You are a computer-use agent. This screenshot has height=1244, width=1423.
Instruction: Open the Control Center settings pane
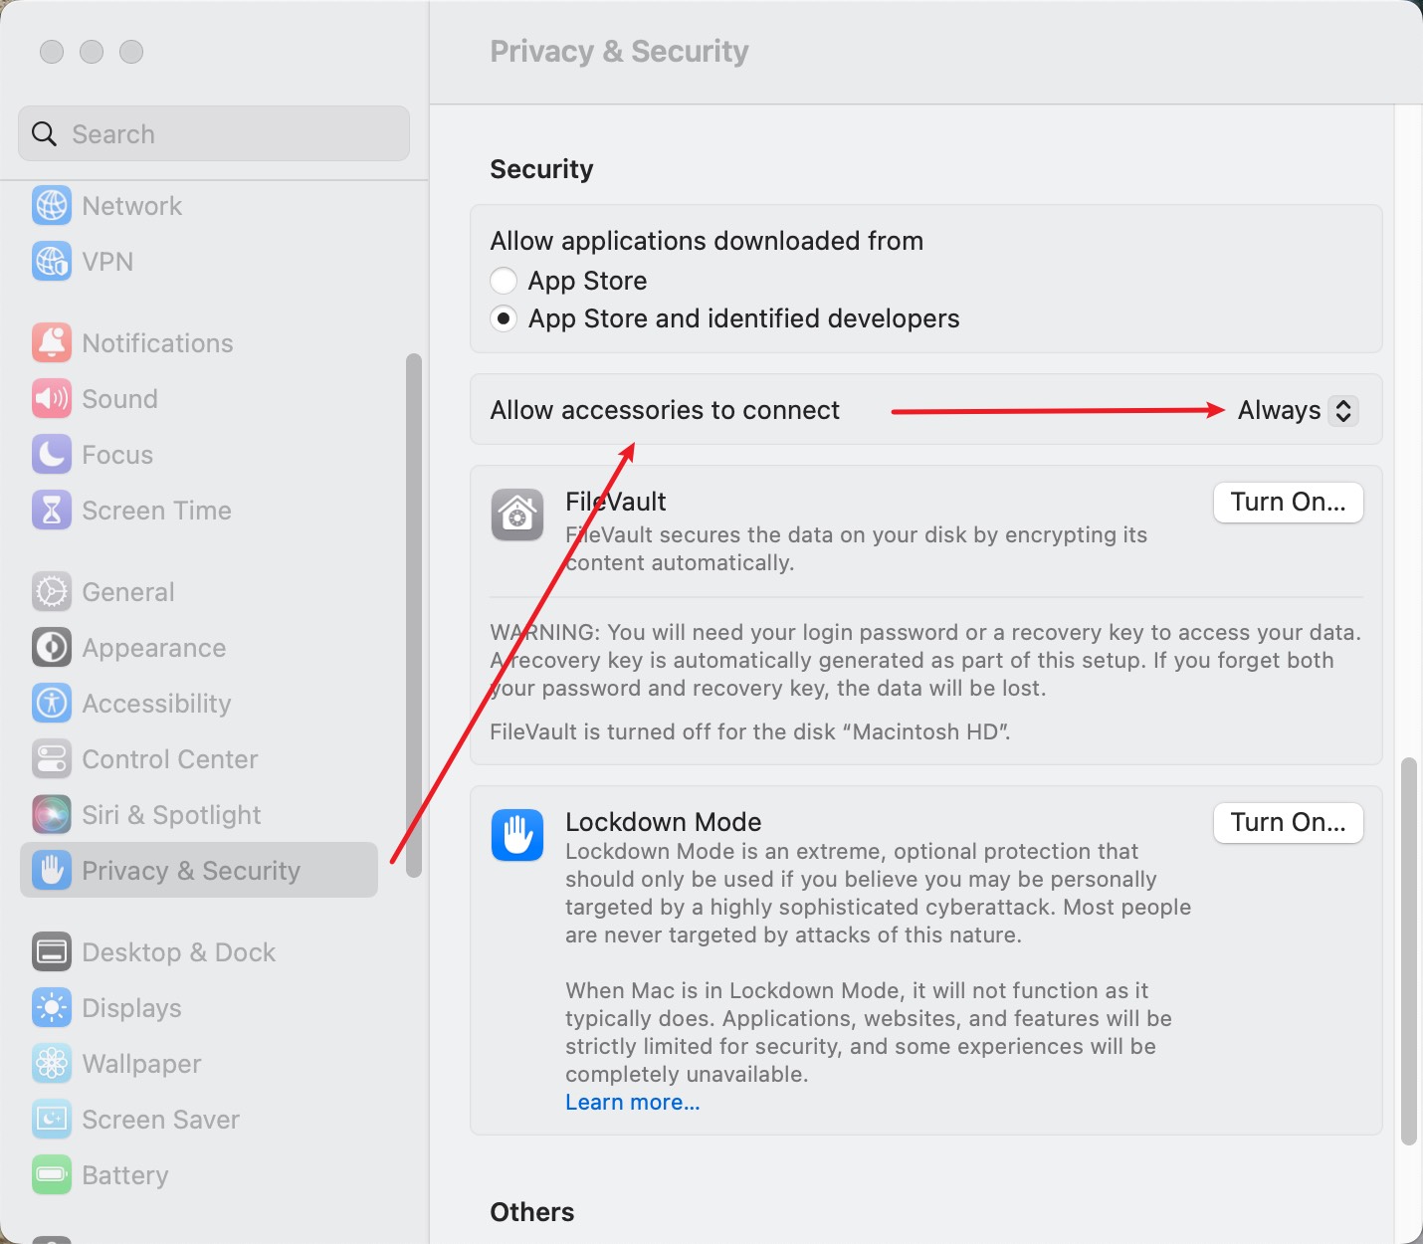pos(169,759)
